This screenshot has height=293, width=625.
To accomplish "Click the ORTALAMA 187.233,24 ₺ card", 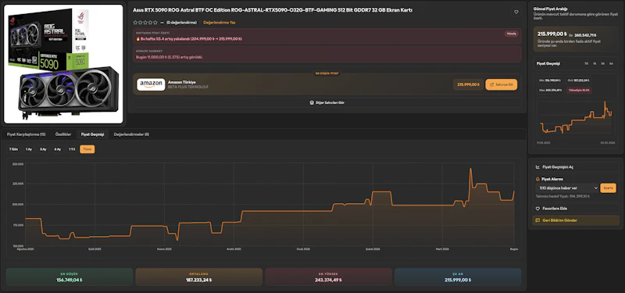I will click(x=199, y=277).
